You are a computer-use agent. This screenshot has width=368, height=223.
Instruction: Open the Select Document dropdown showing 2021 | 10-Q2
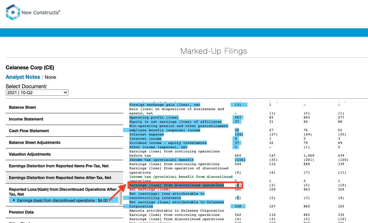tap(37, 93)
